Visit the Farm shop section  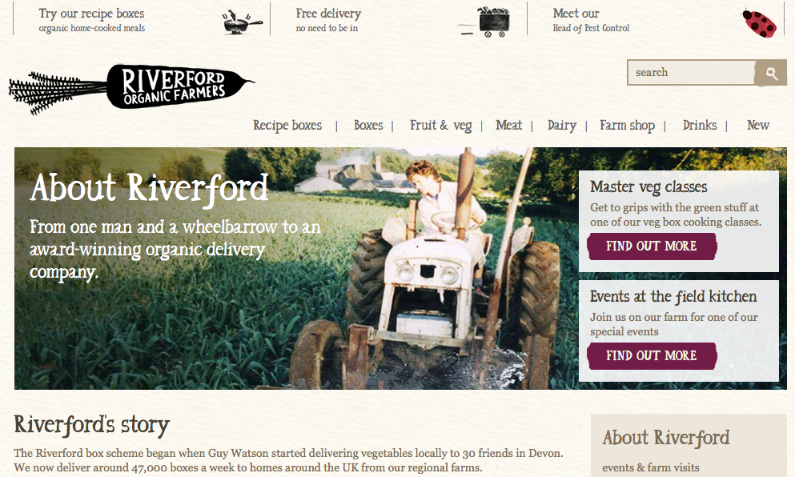(x=627, y=125)
